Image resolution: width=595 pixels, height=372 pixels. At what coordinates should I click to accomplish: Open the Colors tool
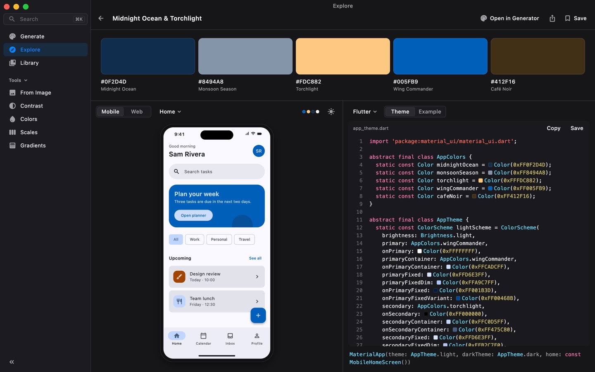point(45,119)
